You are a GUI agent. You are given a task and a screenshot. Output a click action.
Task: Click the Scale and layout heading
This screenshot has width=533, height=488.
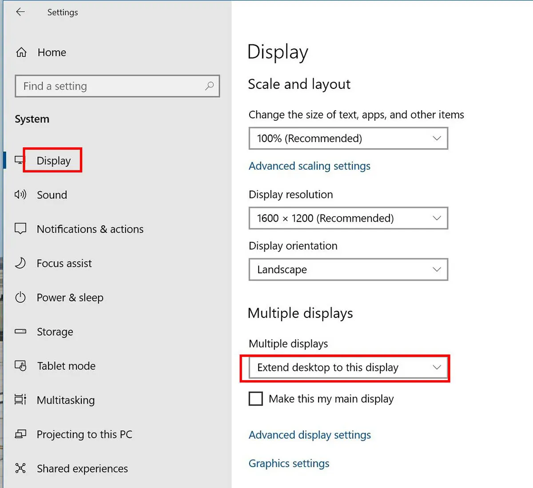coord(299,84)
